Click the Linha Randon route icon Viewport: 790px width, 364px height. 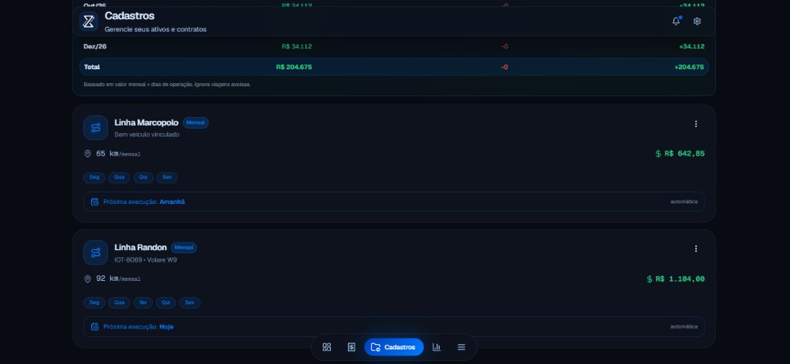(96, 252)
